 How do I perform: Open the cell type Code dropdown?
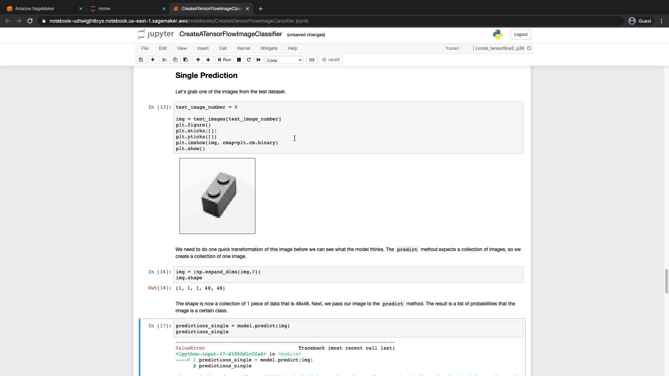point(284,60)
